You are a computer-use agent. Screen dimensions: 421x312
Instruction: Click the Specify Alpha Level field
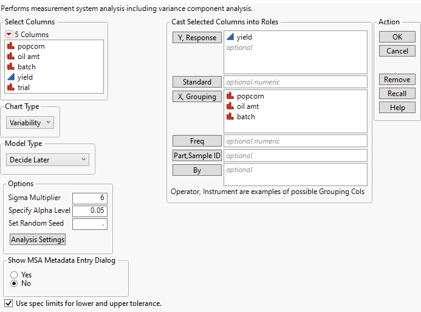[x=90, y=210]
